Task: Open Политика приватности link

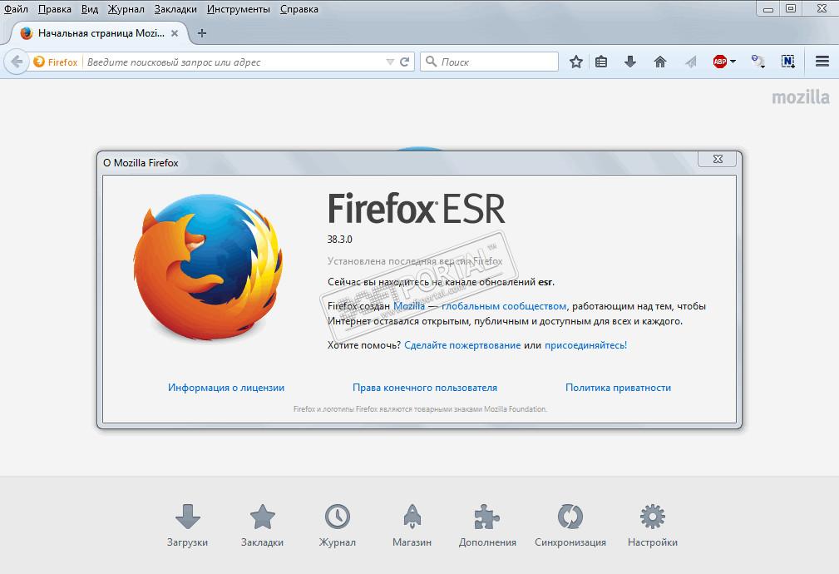Action: pyautogui.click(x=618, y=388)
